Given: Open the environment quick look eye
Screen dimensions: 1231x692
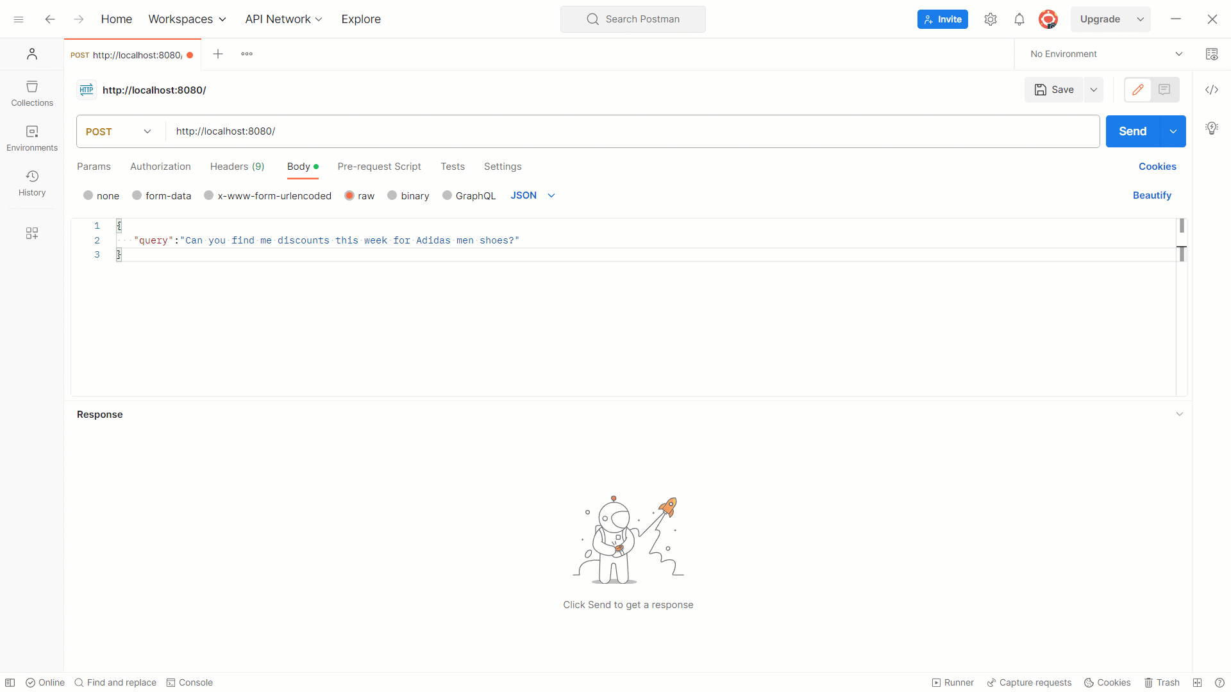Looking at the screenshot, I should pyautogui.click(x=1212, y=54).
